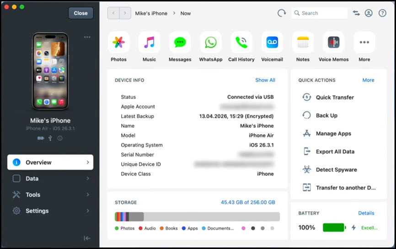Click the blue Apps legend dot

184,228
